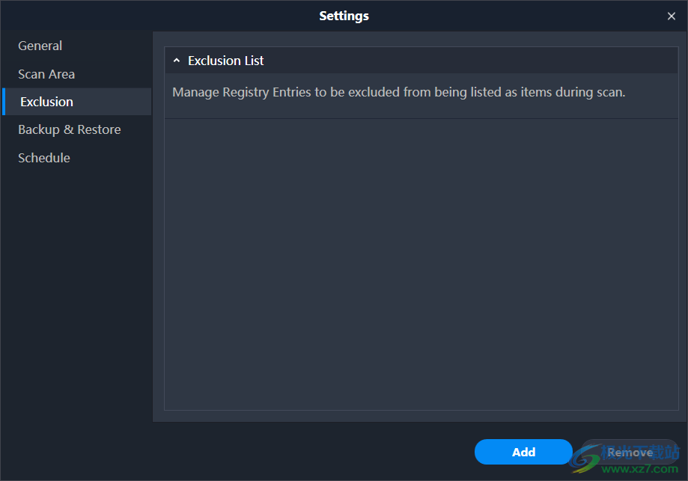Close the Settings dialog with X

(671, 16)
